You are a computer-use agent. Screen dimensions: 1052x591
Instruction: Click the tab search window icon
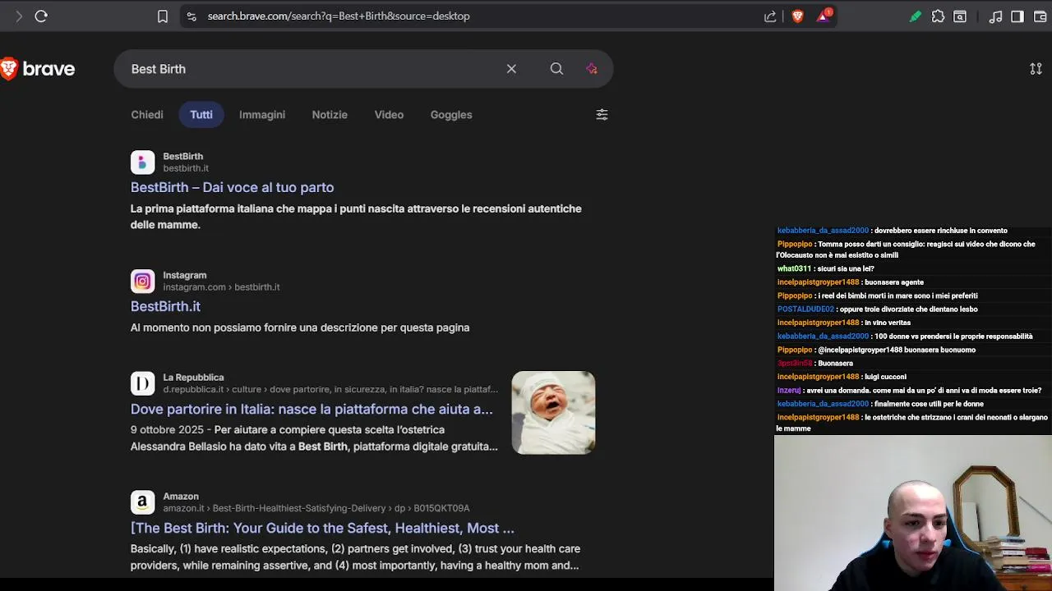[x=960, y=16]
